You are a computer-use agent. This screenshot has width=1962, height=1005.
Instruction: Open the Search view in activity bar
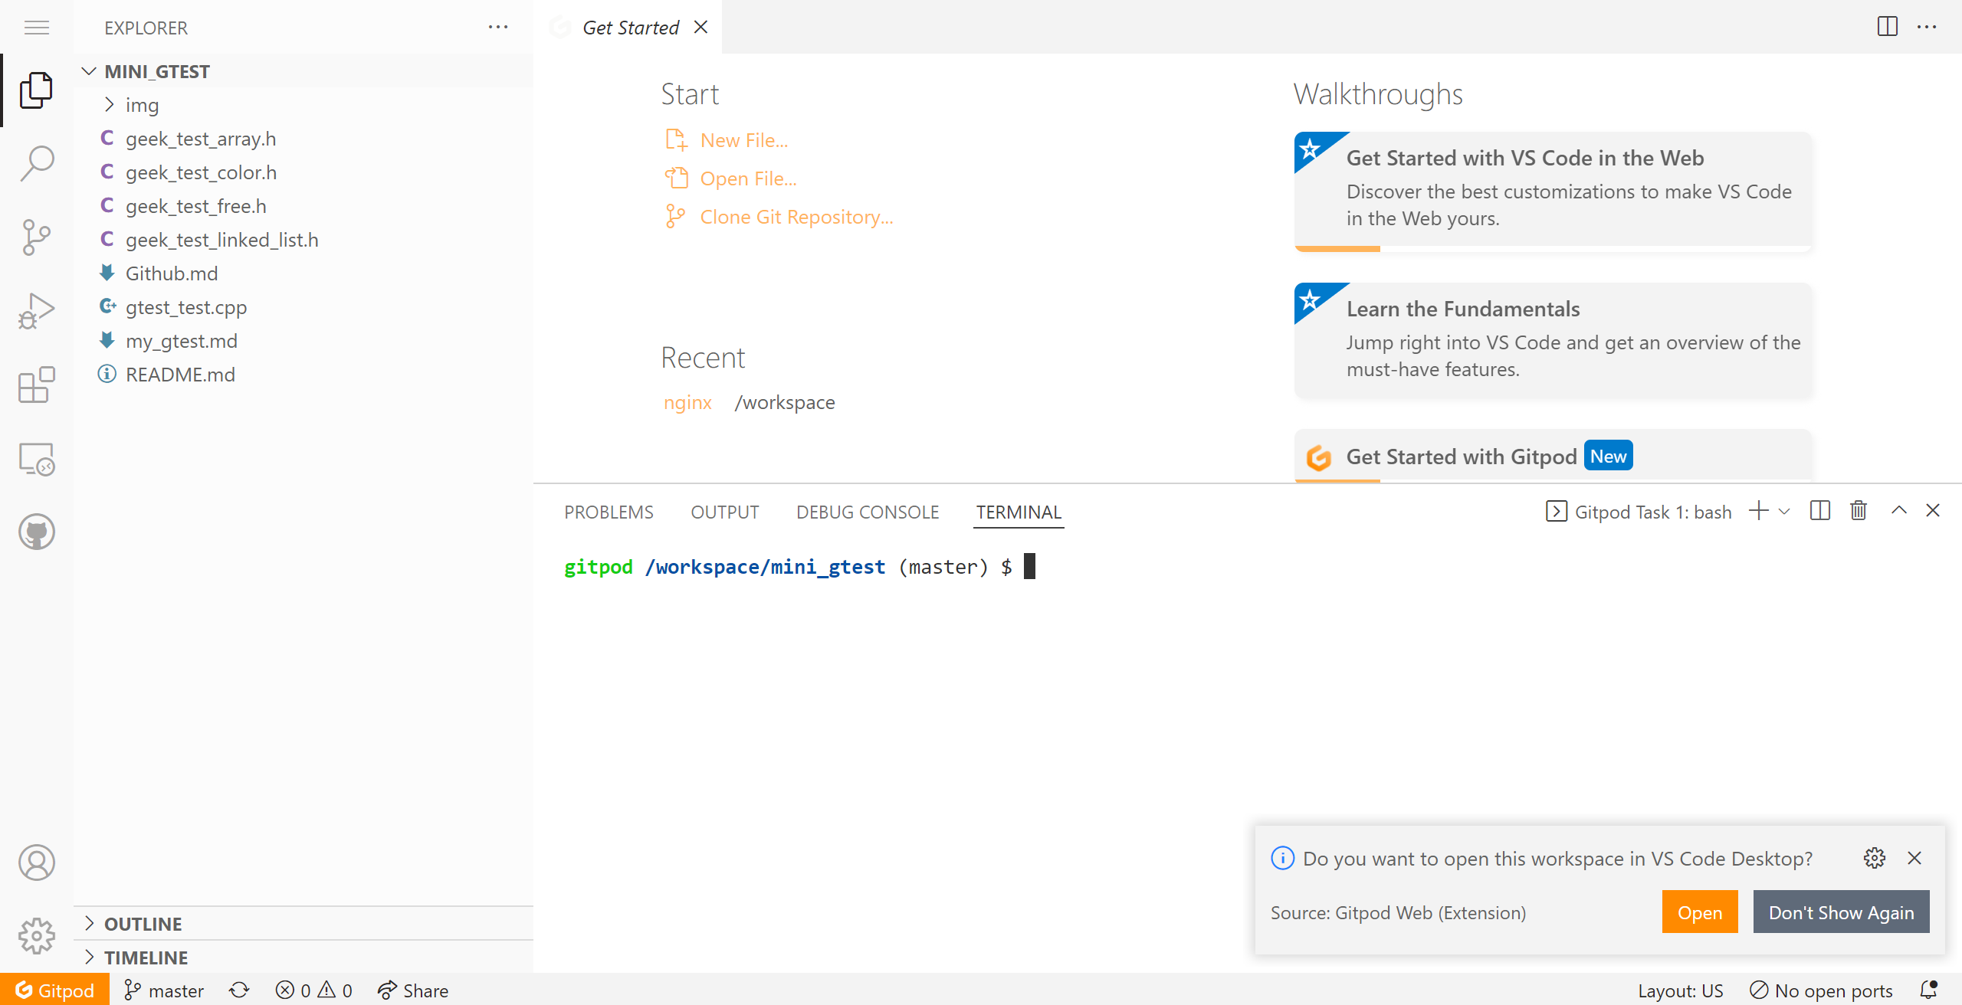pos(36,163)
